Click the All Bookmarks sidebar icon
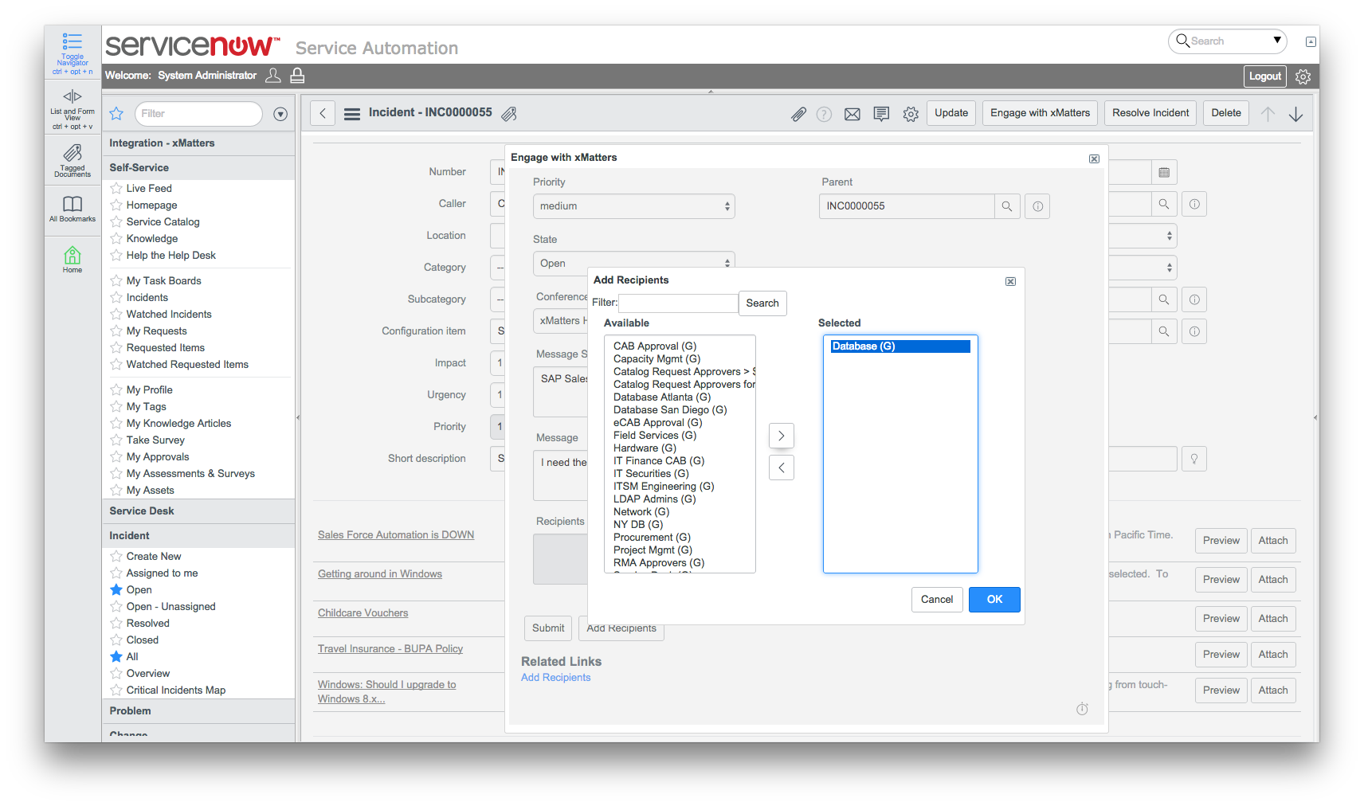The image size is (1364, 806). pyautogui.click(x=72, y=207)
